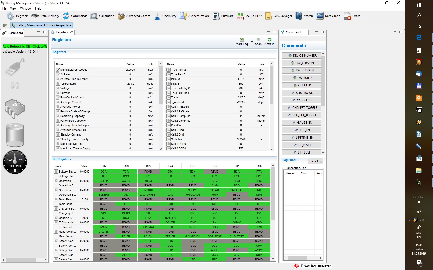Image resolution: width=433 pixels, height=270 pixels.
Task: Toggle Auto Refresh banner in DashBoard
Action: point(25,47)
